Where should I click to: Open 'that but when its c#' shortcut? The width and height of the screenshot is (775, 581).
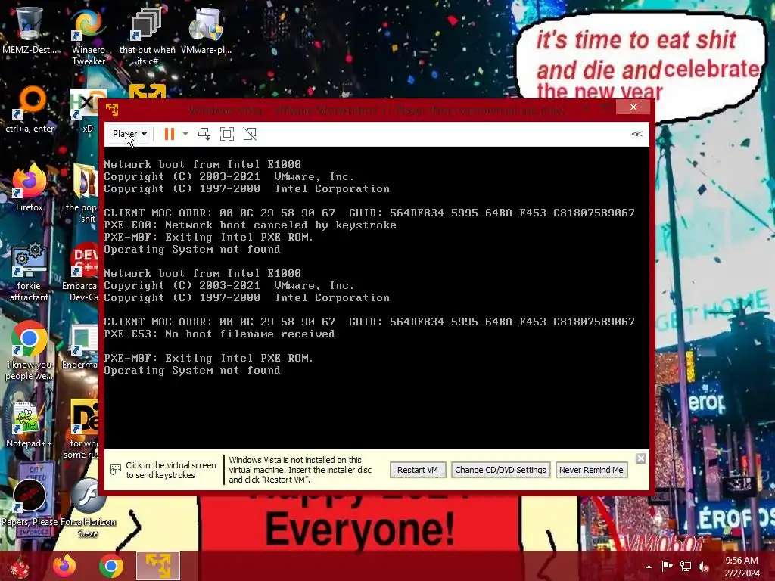[x=148, y=36]
